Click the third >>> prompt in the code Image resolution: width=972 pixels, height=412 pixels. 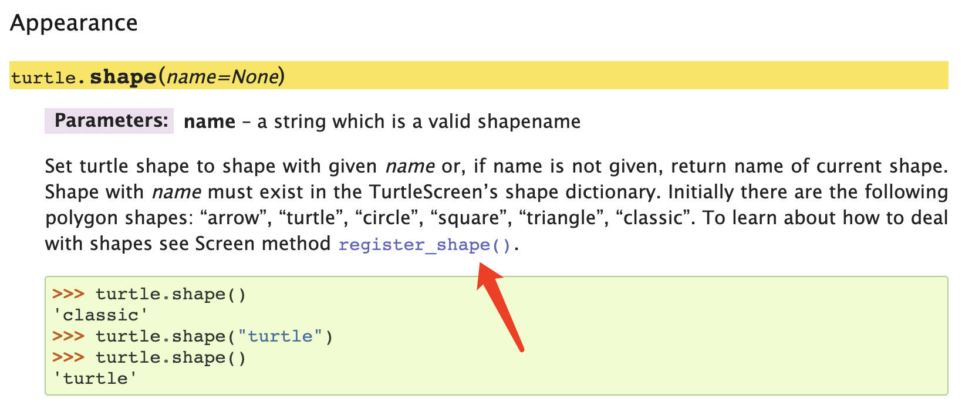(68, 357)
